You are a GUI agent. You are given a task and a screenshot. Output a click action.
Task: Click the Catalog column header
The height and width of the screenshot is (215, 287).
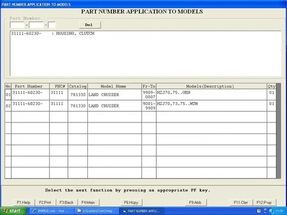[x=78, y=86]
